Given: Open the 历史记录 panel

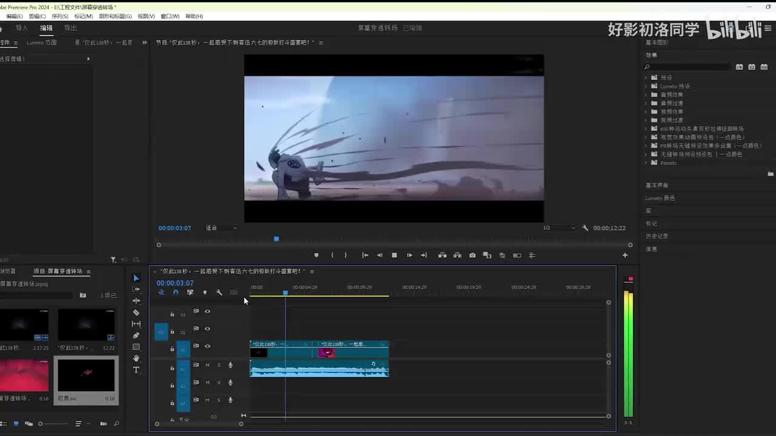Looking at the screenshot, I should pyautogui.click(x=657, y=236).
